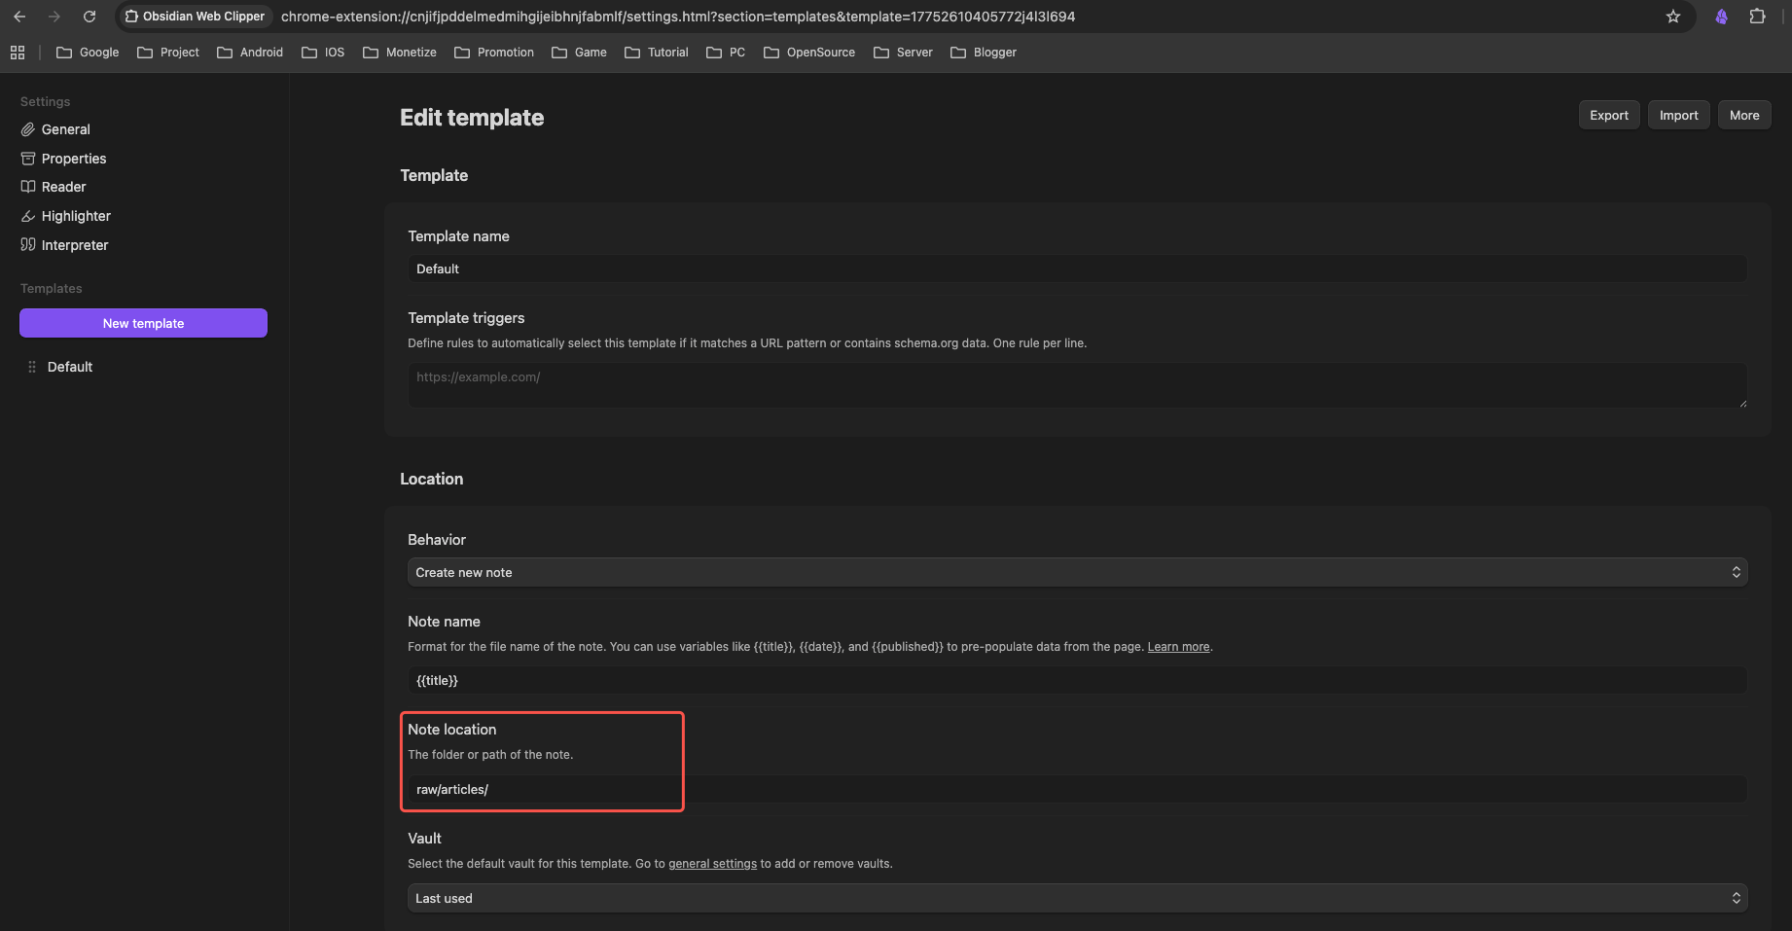This screenshot has width=1792, height=931.
Task: Expand the Behavior dropdown
Action: (x=1077, y=572)
